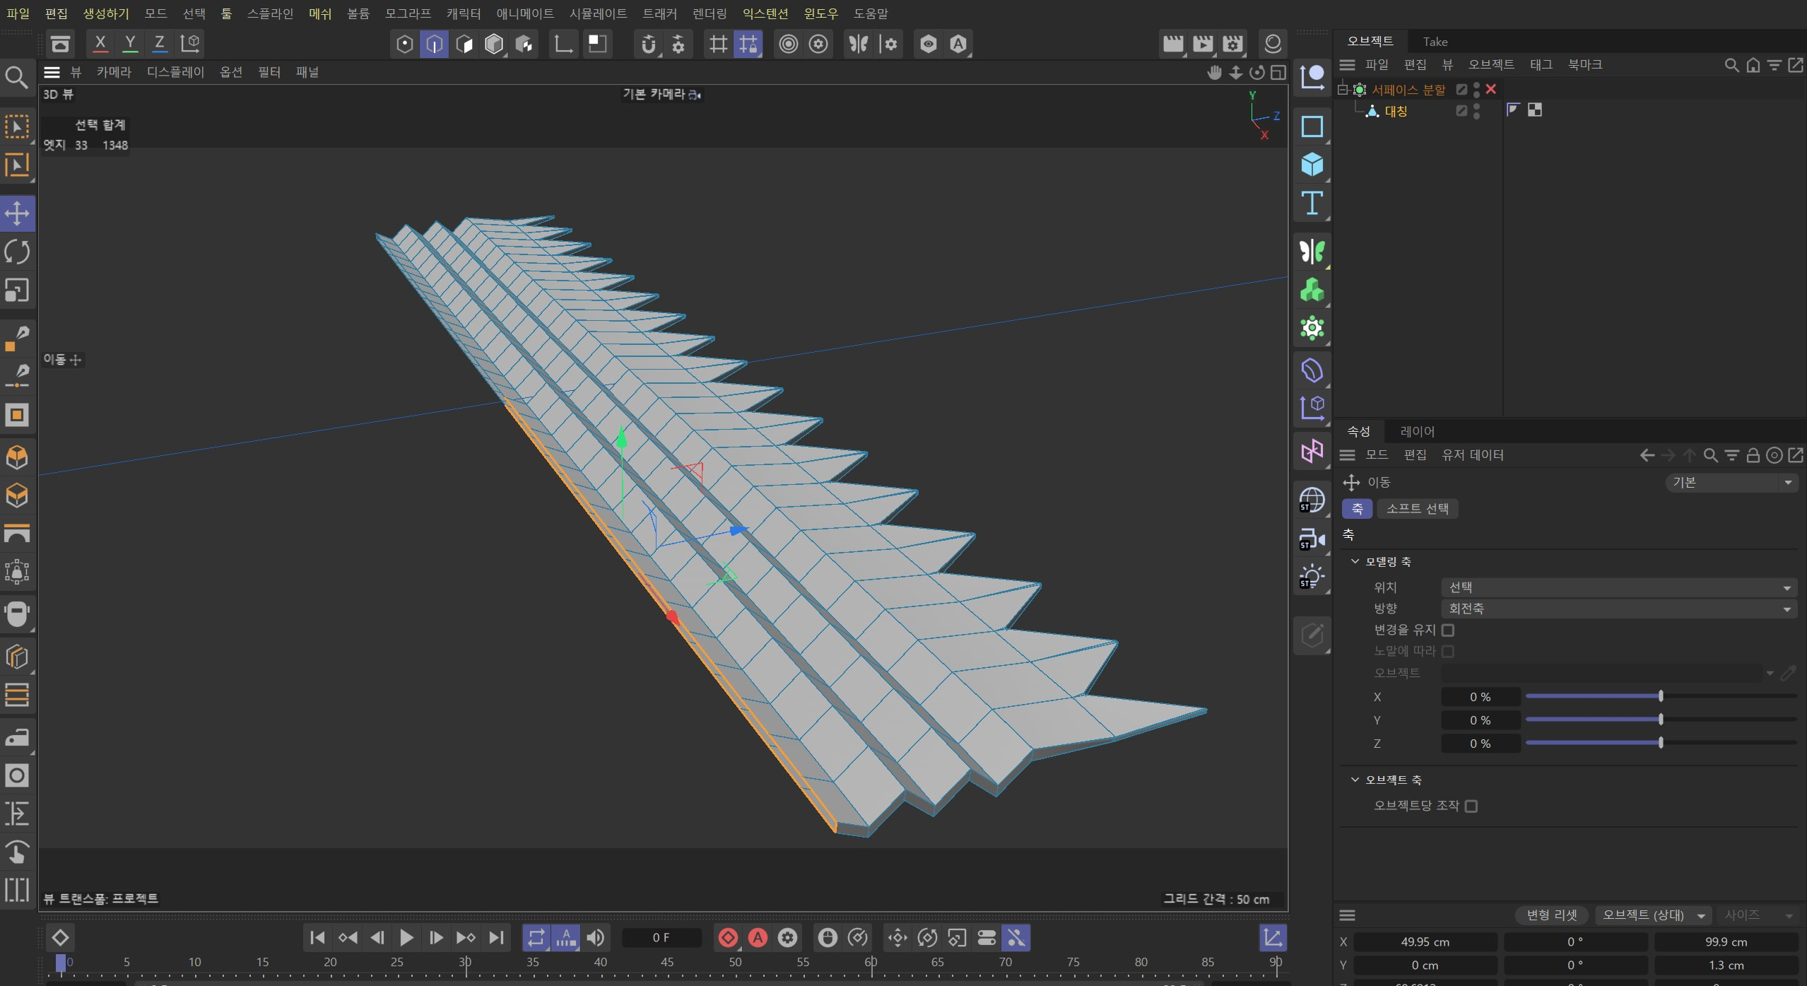Click the Rectangle spline icon in palette

coord(1312,127)
